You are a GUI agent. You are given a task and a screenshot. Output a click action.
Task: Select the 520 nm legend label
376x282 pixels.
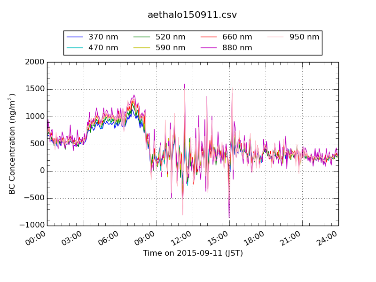[170, 37]
